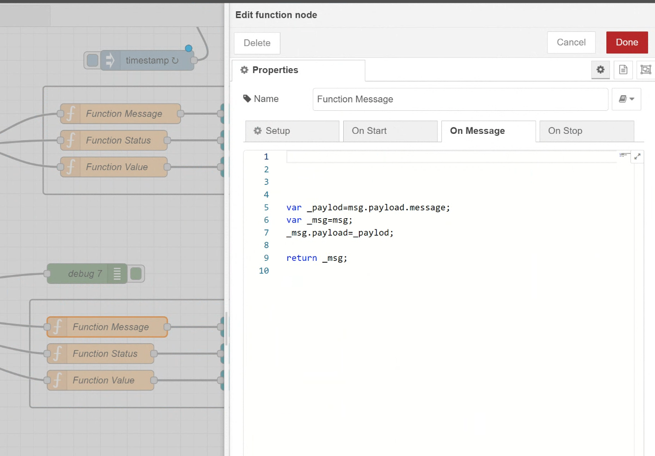Select highlighted lower Function Message node
The width and height of the screenshot is (655, 456).
(107, 327)
